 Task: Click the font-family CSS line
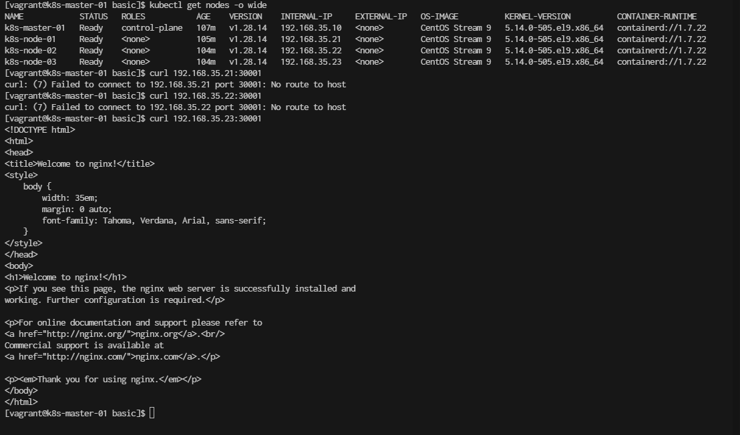tap(154, 221)
